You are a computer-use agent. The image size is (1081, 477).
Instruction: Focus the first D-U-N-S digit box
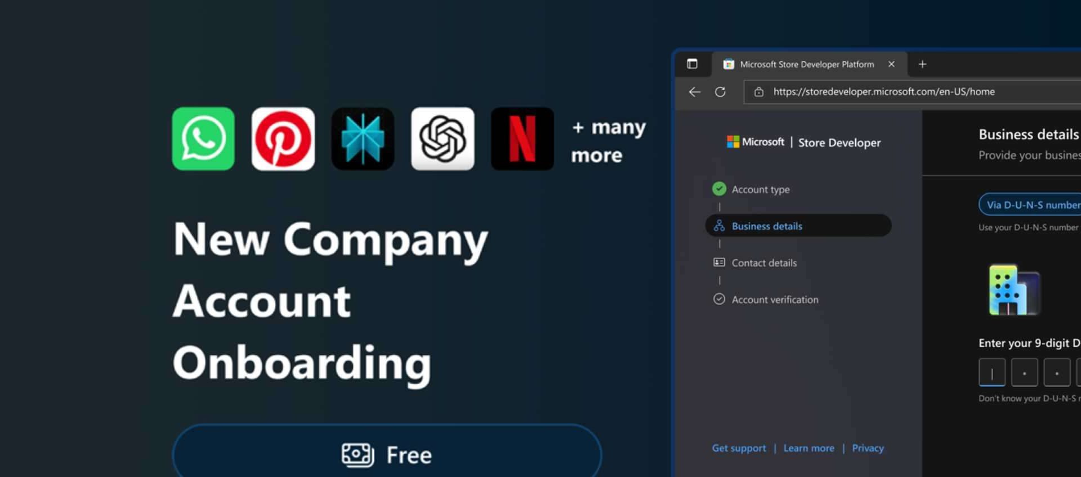(992, 372)
